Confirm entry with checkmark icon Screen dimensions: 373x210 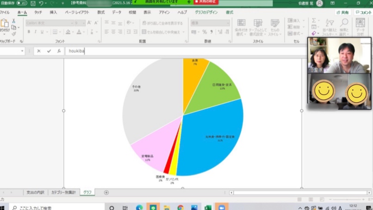(49, 51)
